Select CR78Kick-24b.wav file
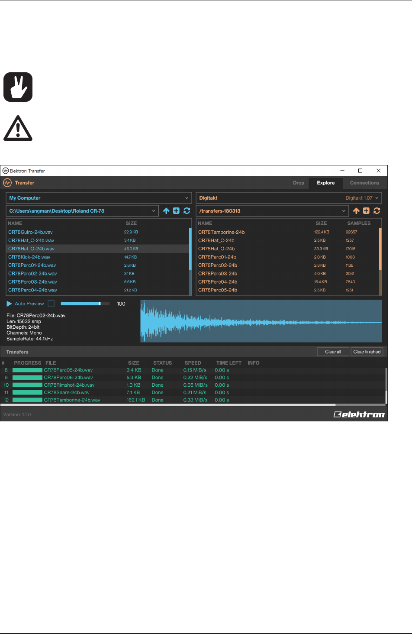The width and height of the screenshot is (412, 634). pyautogui.click(x=97, y=257)
